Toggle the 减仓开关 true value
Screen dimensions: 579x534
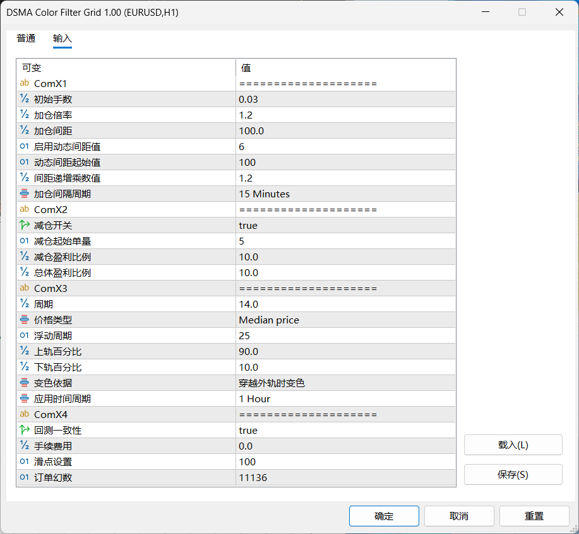coord(345,225)
